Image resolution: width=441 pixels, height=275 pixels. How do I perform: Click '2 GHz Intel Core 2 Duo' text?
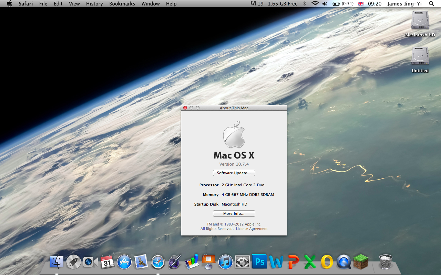tap(243, 185)
